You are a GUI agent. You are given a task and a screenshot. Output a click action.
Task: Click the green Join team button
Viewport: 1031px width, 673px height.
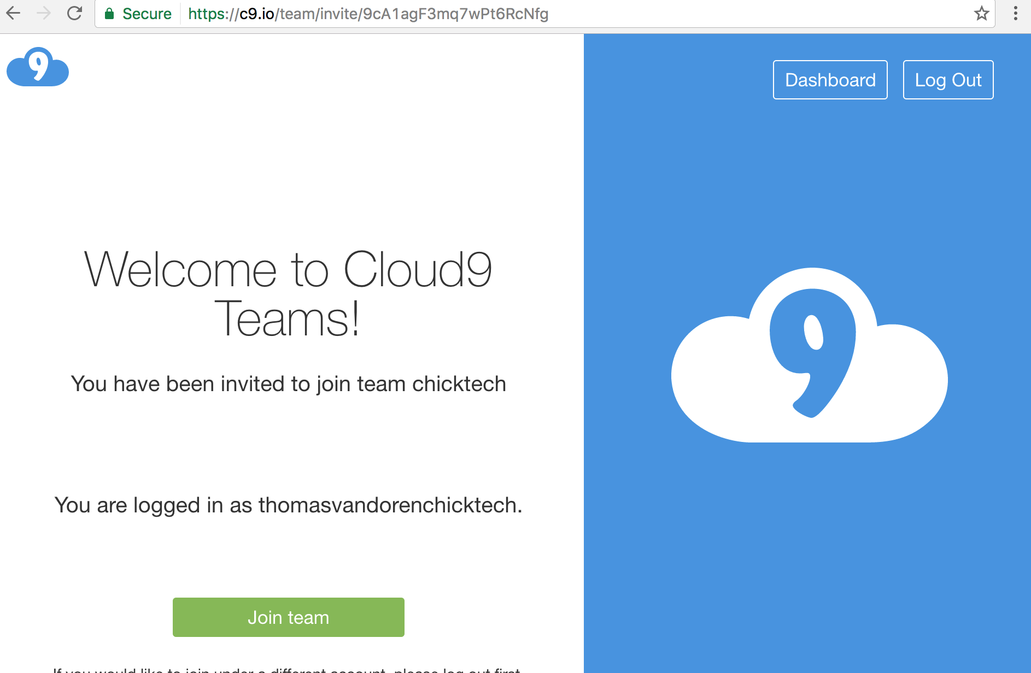pyautogui.click(x=289, y=617)
